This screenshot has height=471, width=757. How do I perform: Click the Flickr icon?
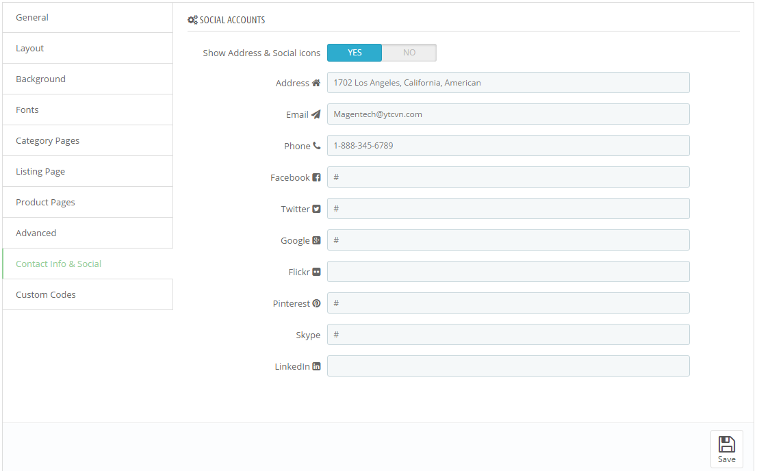point(316,272)
